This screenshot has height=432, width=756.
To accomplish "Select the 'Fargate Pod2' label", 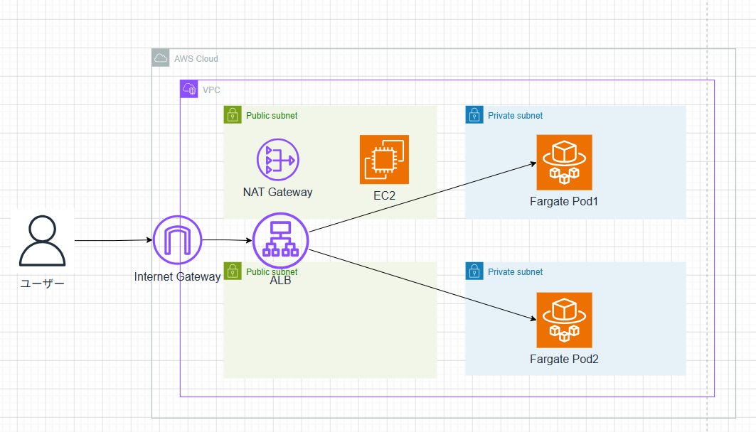I will pyautogui.click(x=564, y=360).
